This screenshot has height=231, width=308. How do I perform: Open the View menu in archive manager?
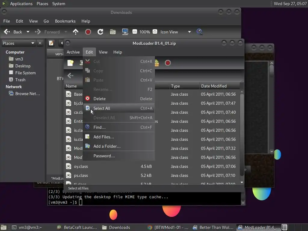coord(103,52)
